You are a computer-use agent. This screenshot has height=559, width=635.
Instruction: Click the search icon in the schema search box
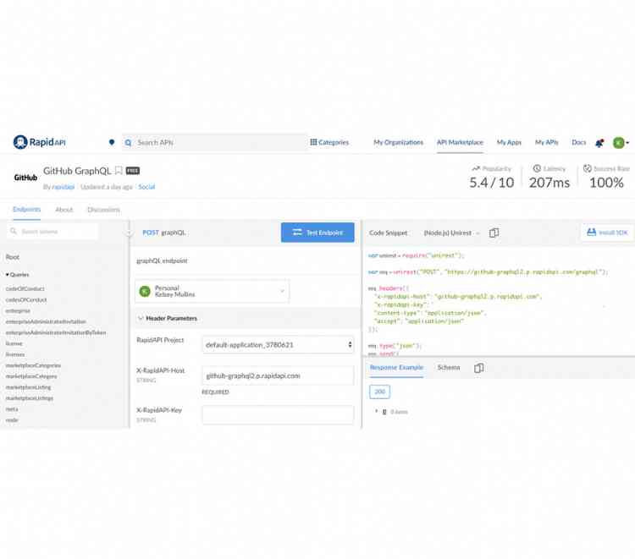14,231
